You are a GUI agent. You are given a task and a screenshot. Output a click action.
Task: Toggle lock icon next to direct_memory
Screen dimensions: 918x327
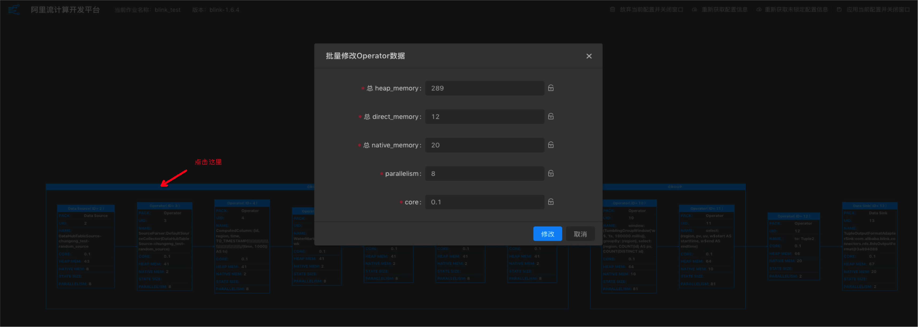click(551, 116)
